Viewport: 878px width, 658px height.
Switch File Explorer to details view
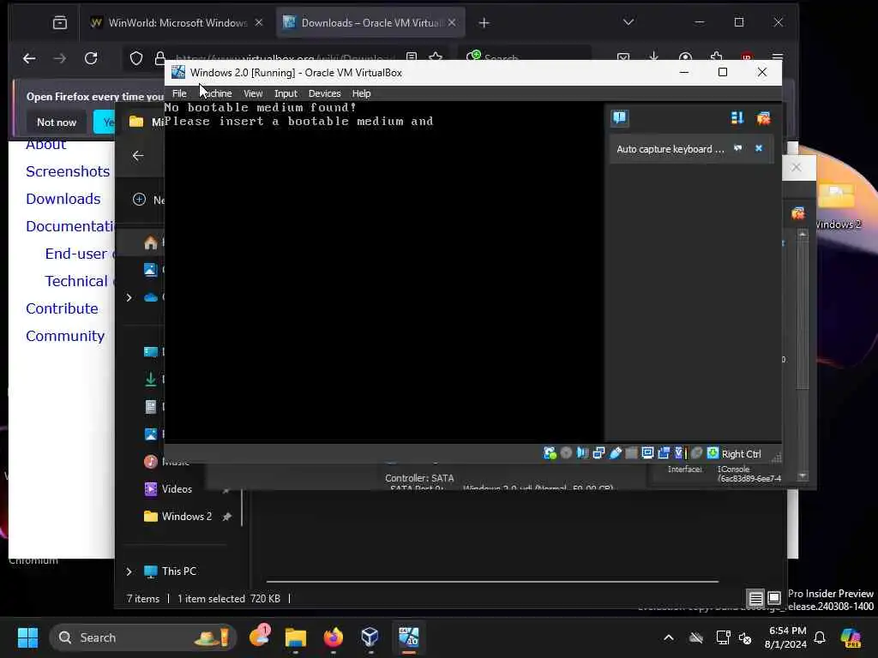tap(755, 598)
